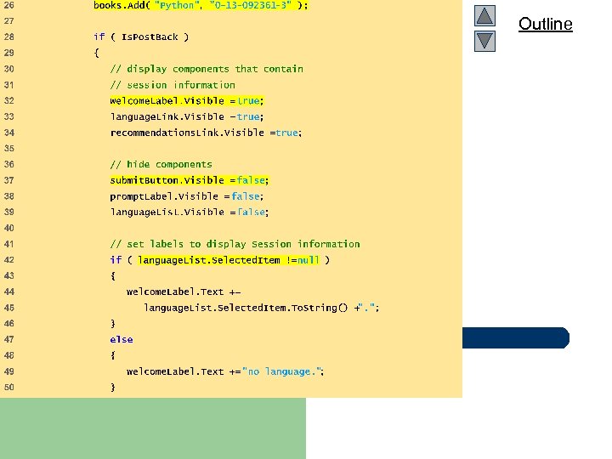
Task: Open the Outline link
Action: [545, 24]
